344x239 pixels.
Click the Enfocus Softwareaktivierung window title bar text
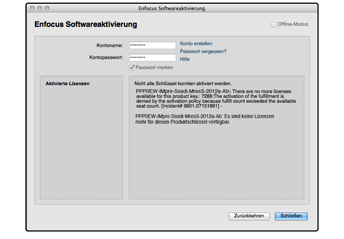point(171,8)
